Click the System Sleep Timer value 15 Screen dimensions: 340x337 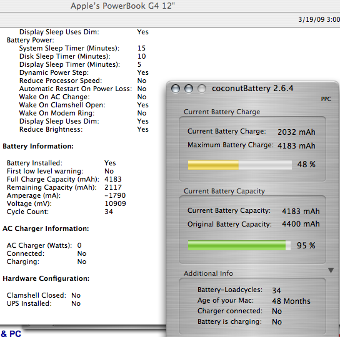tap(142, 48)
